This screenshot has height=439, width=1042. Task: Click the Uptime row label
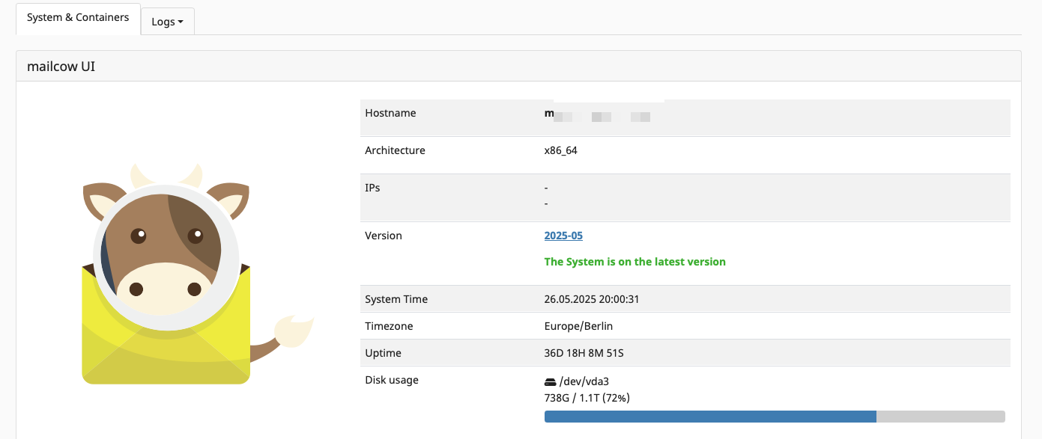point(383,353)
